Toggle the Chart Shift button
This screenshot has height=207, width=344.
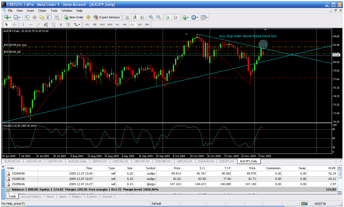[175, 17]
